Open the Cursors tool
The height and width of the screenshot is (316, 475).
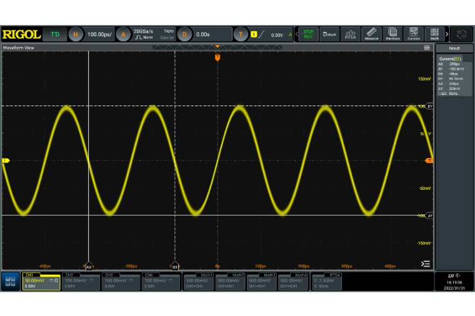[413, 34]
